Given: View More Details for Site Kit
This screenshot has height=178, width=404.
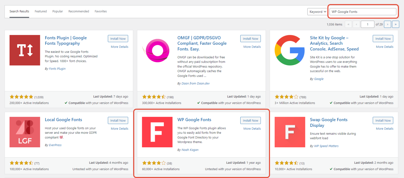Looking at the screenshot, I should pyautogui.click(x=385, y=47).
